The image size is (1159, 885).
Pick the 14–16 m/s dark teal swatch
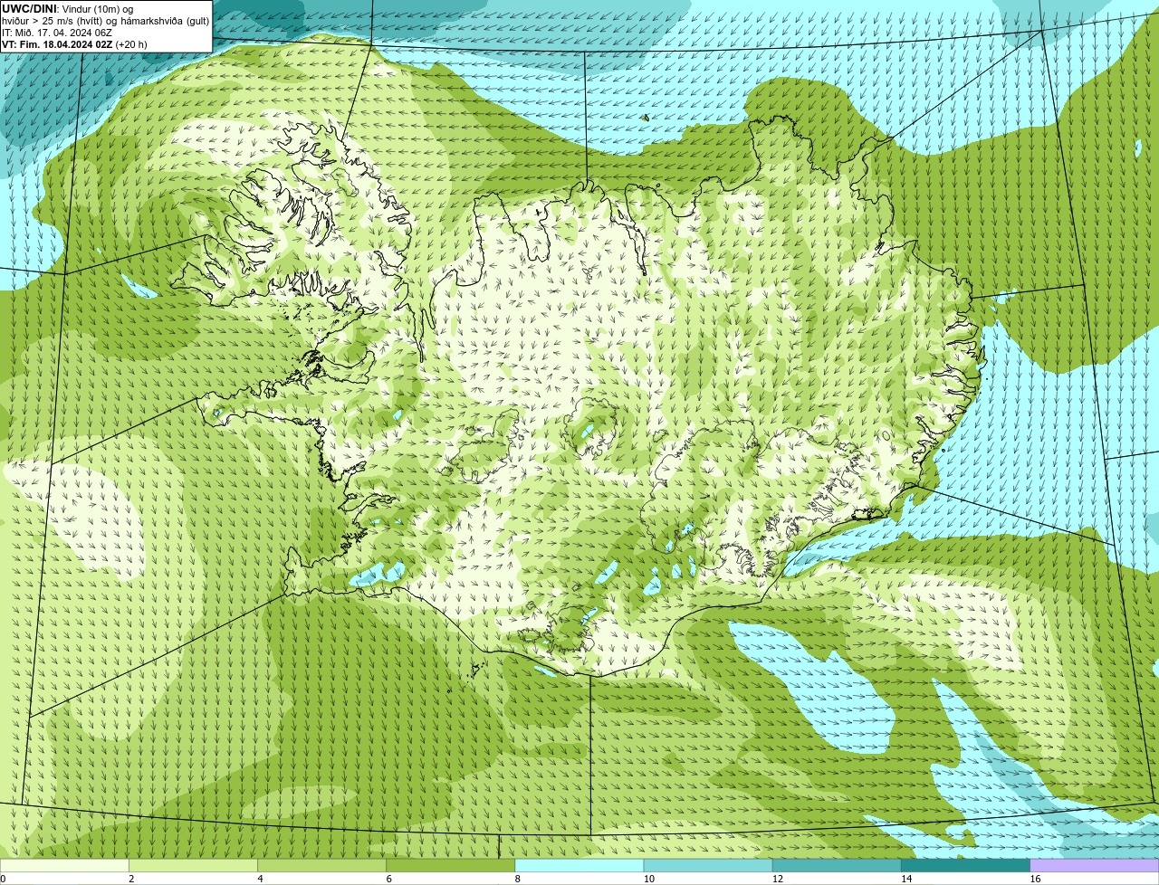966,866
